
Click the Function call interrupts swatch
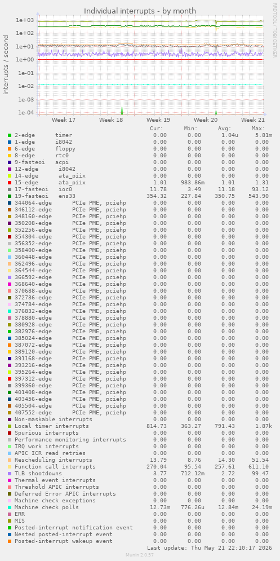click(10, 466)
